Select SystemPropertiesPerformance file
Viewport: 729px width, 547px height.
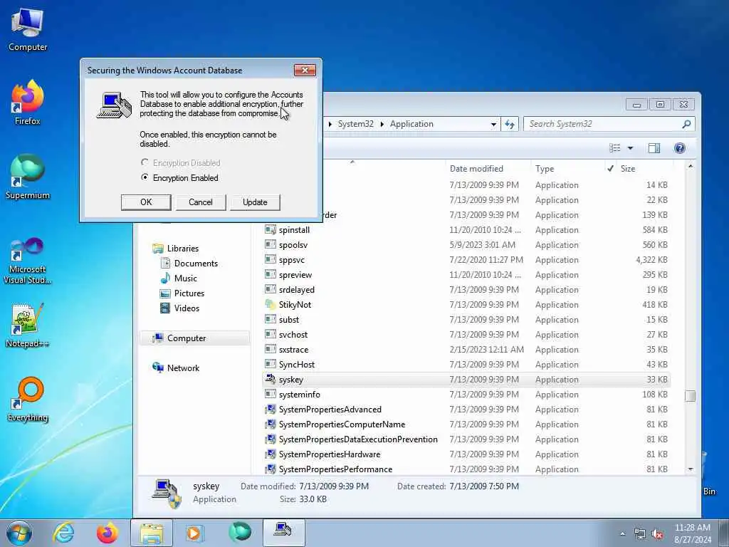point(335,469)
